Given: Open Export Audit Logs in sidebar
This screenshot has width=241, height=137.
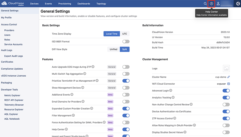Looking at the screenshot, I should point(13,56).
